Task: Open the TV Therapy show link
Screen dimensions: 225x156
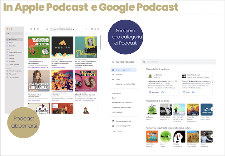Action: click(x=78, y=67)
